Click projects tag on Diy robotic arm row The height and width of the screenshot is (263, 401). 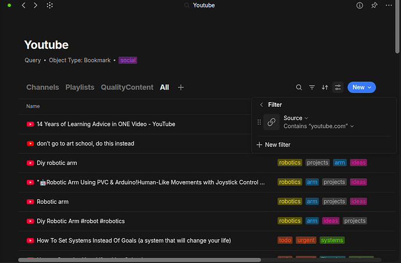click(317, 163)
